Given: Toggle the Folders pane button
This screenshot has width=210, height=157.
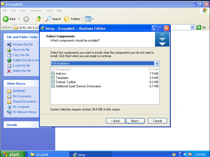Looking at the screenshot, I should [67, 19].
